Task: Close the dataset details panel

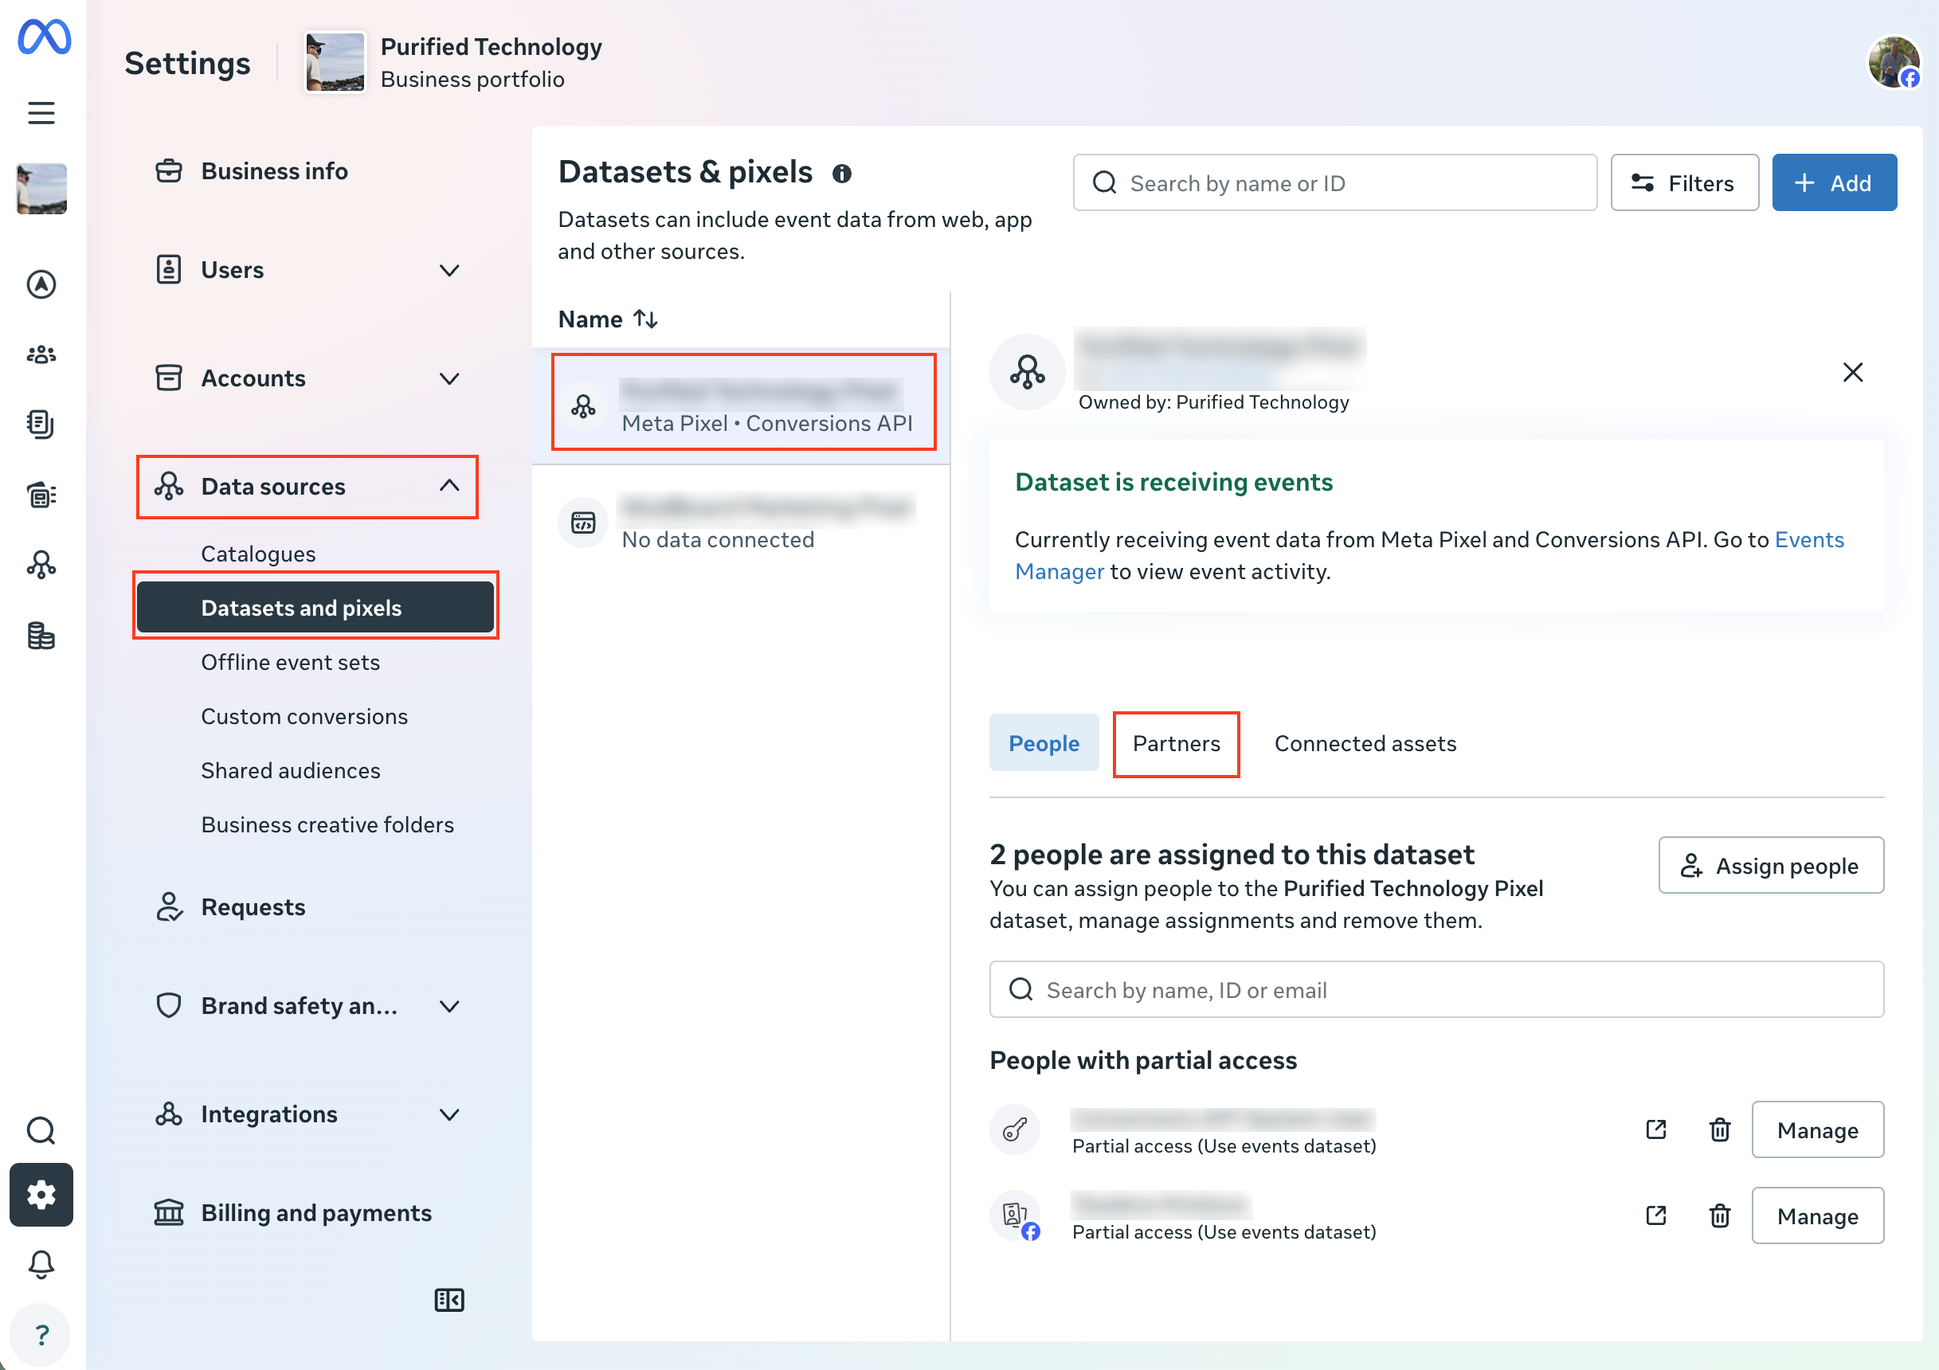Action: [1852, 373]
